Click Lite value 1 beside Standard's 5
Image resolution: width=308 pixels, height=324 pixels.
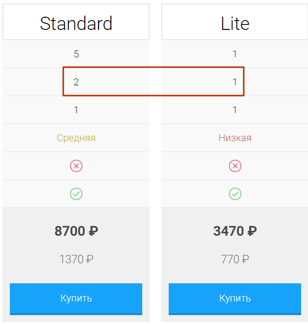tap(235, 54)
